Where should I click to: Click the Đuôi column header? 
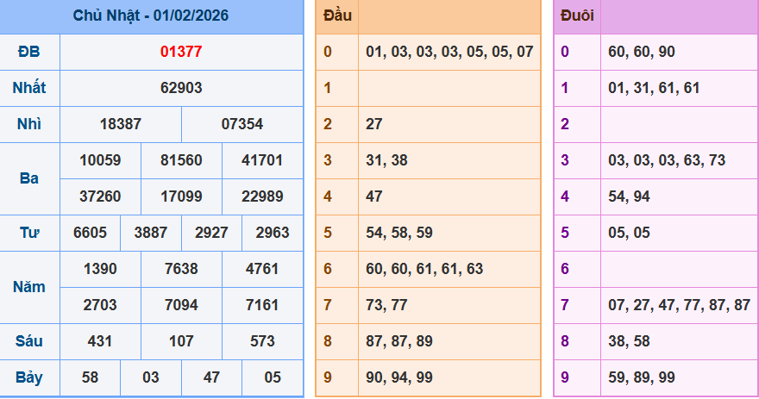click(x=577, y=16)
